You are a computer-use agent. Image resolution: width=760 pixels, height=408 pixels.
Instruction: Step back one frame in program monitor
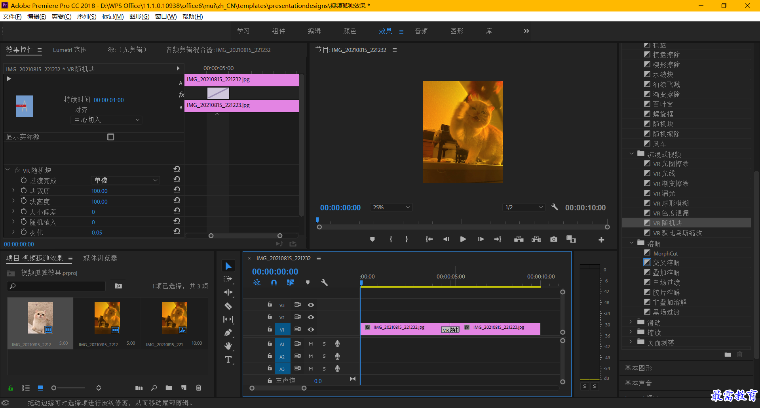tap(446, 239)
